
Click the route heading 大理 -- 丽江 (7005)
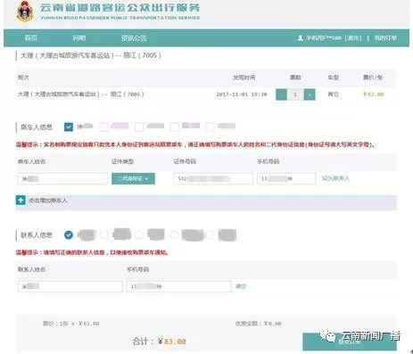(91, 55)
